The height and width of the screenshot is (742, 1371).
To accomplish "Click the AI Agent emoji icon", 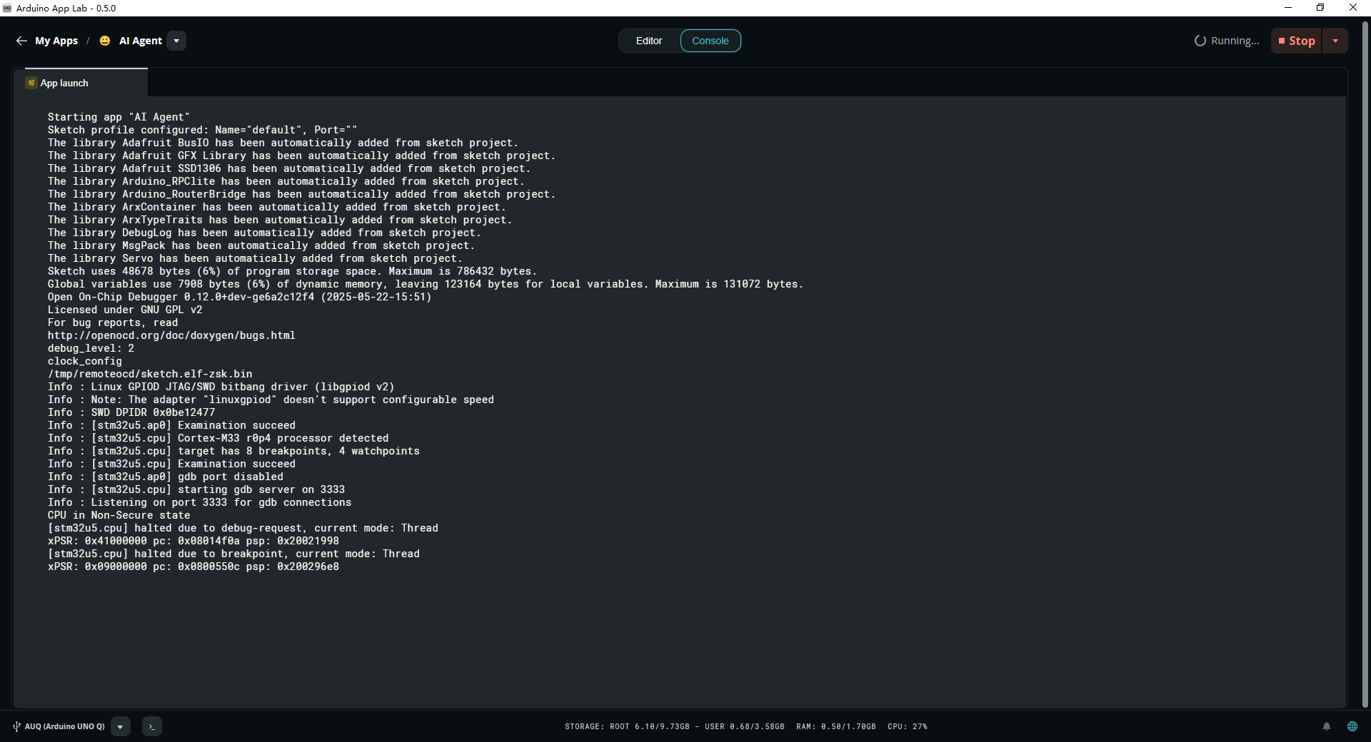I will click(105, 41).
